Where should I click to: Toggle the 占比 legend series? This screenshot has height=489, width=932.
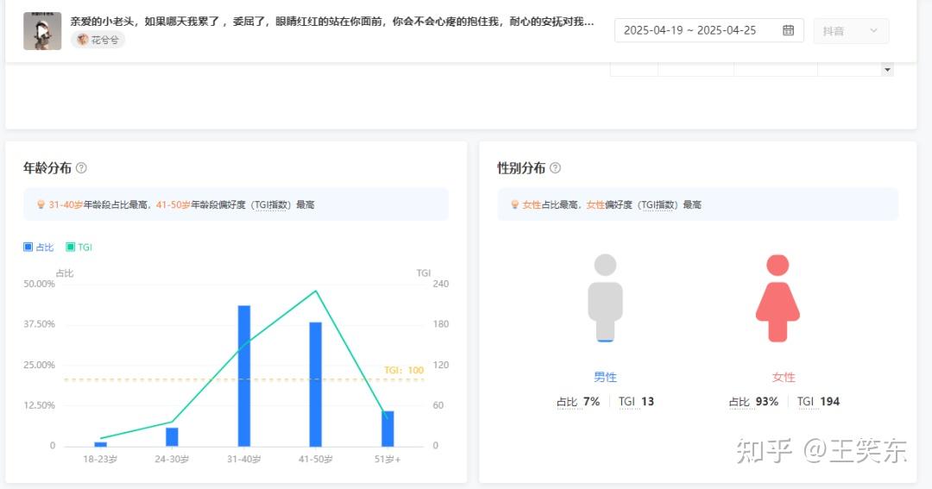click(x=39, y=248)
